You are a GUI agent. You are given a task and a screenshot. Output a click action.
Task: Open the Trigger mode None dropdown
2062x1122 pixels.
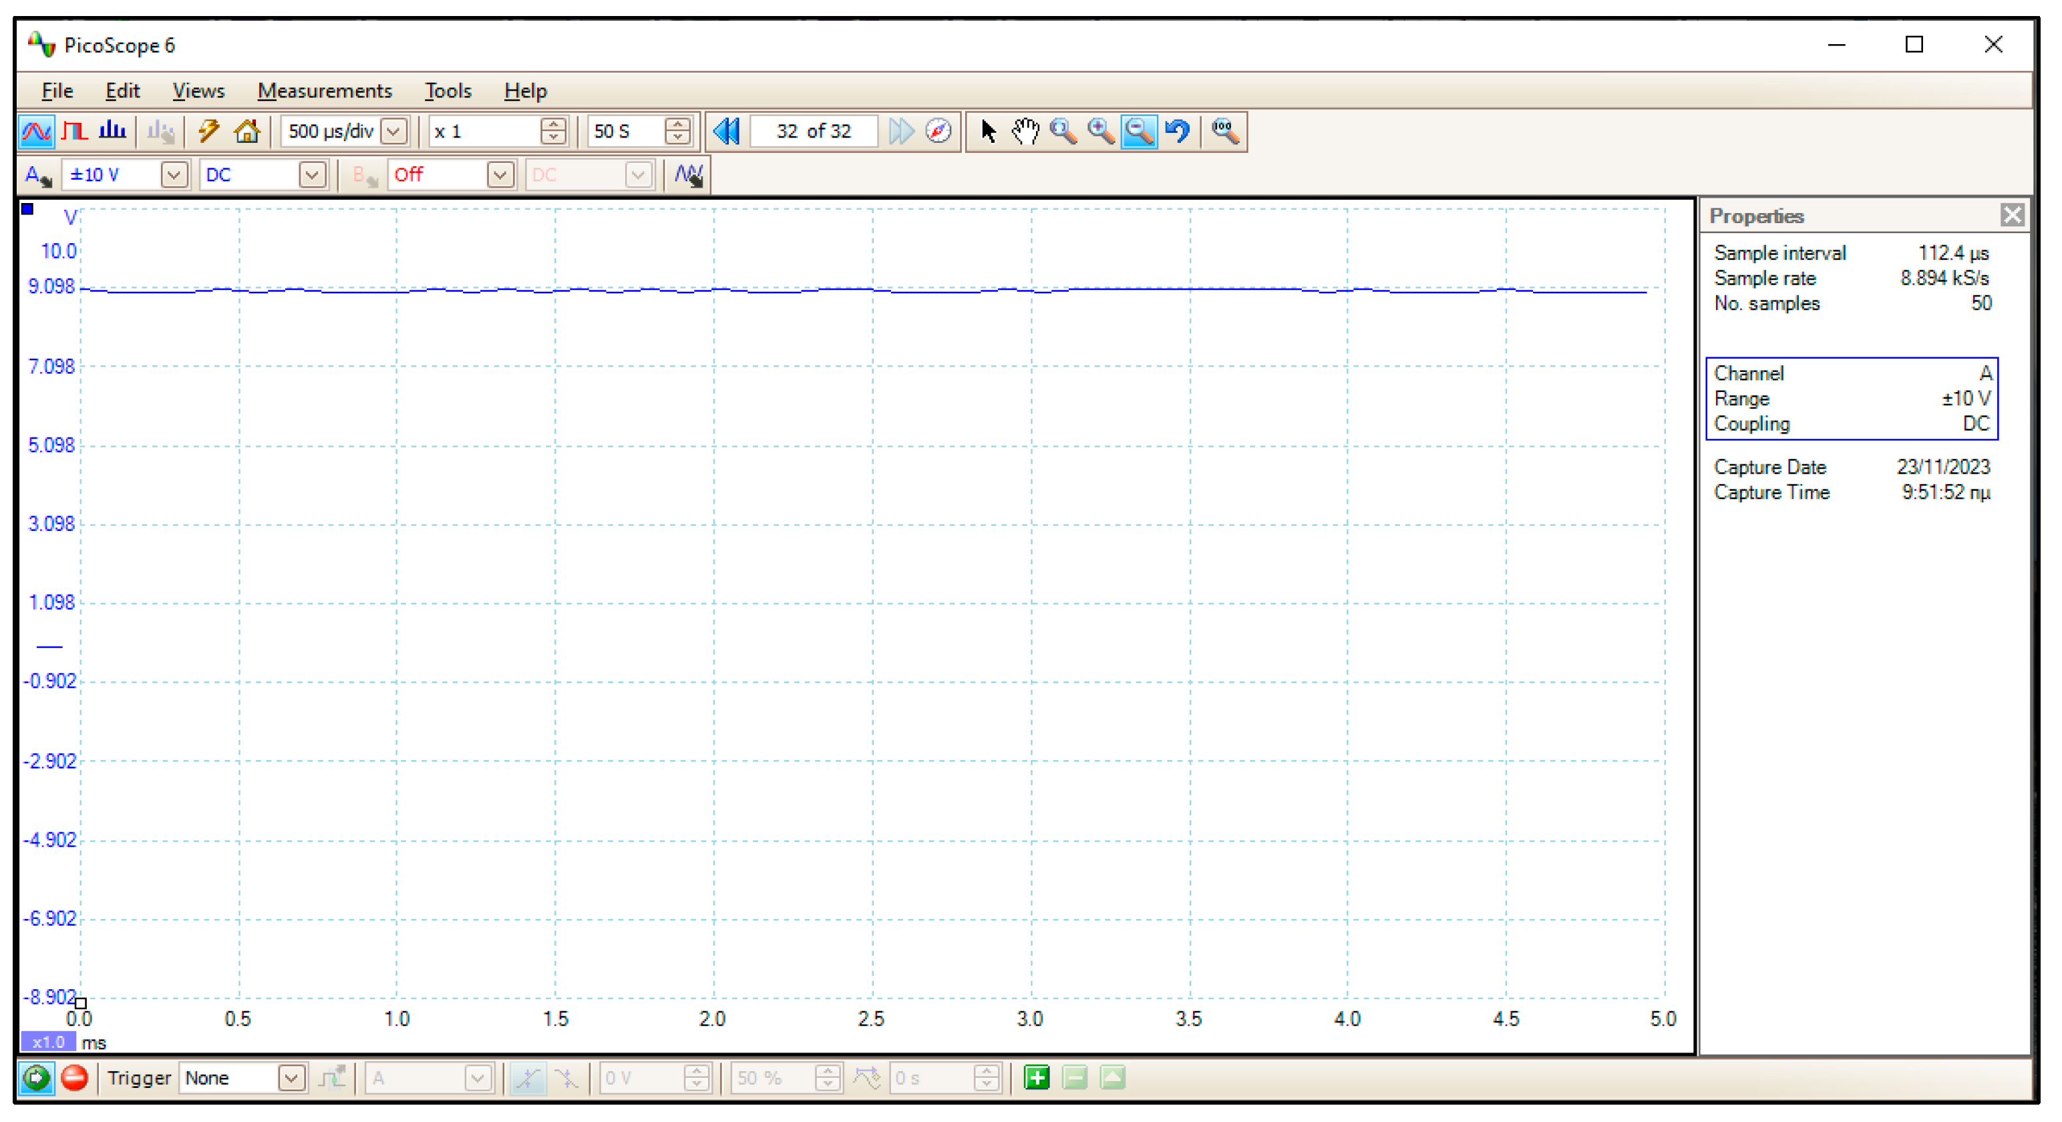pos(291,1079)
